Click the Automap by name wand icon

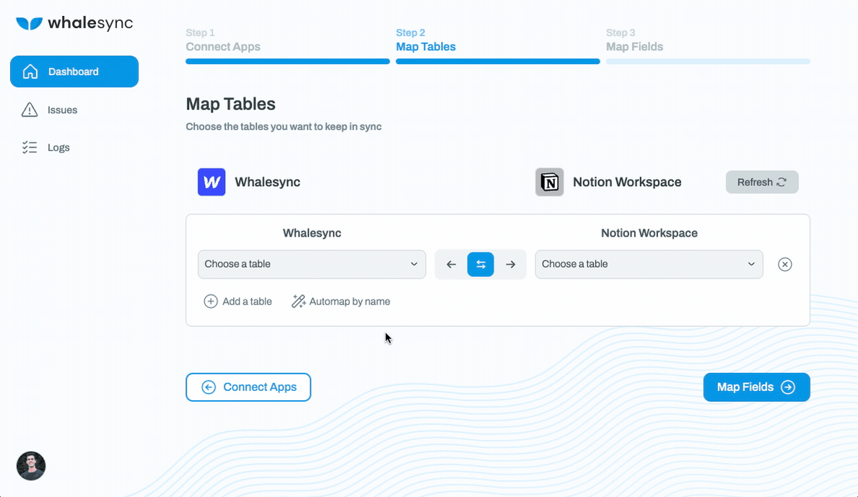click(297, 301)
